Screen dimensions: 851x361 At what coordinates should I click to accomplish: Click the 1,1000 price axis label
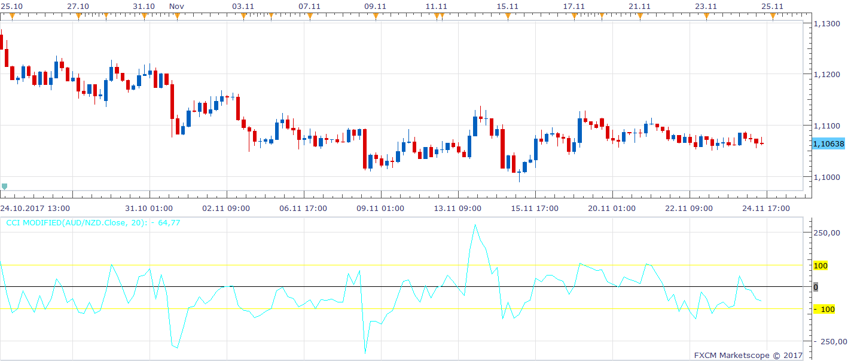828,178
